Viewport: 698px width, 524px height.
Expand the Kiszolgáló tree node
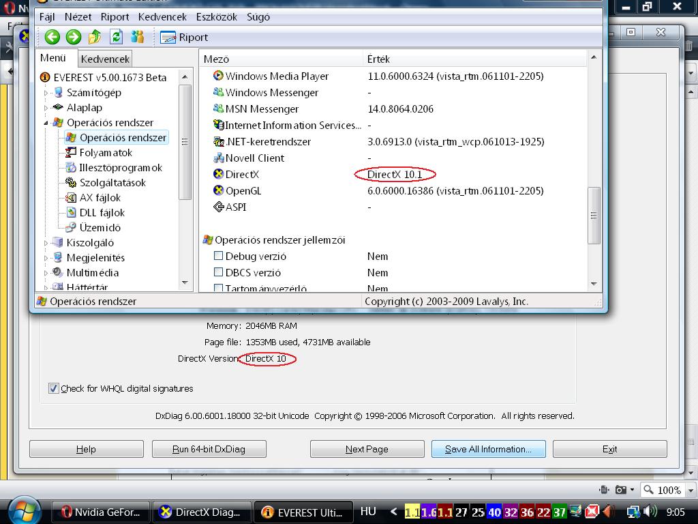(46, 244)
